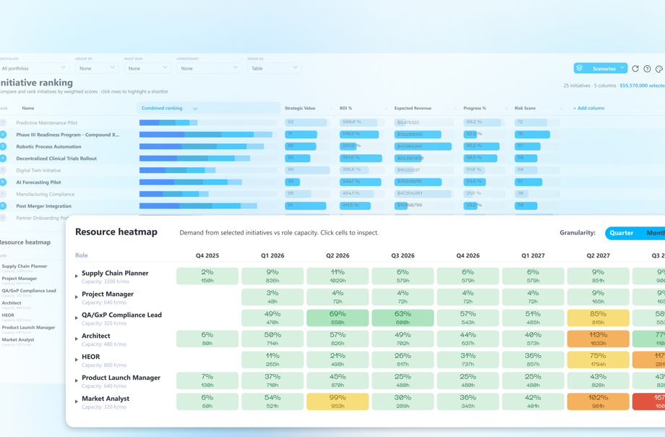The width and height of the screenshot is (665, 437).
Task: Expand the QA/GxP Compliance Lead row
Action: point(77,318)
